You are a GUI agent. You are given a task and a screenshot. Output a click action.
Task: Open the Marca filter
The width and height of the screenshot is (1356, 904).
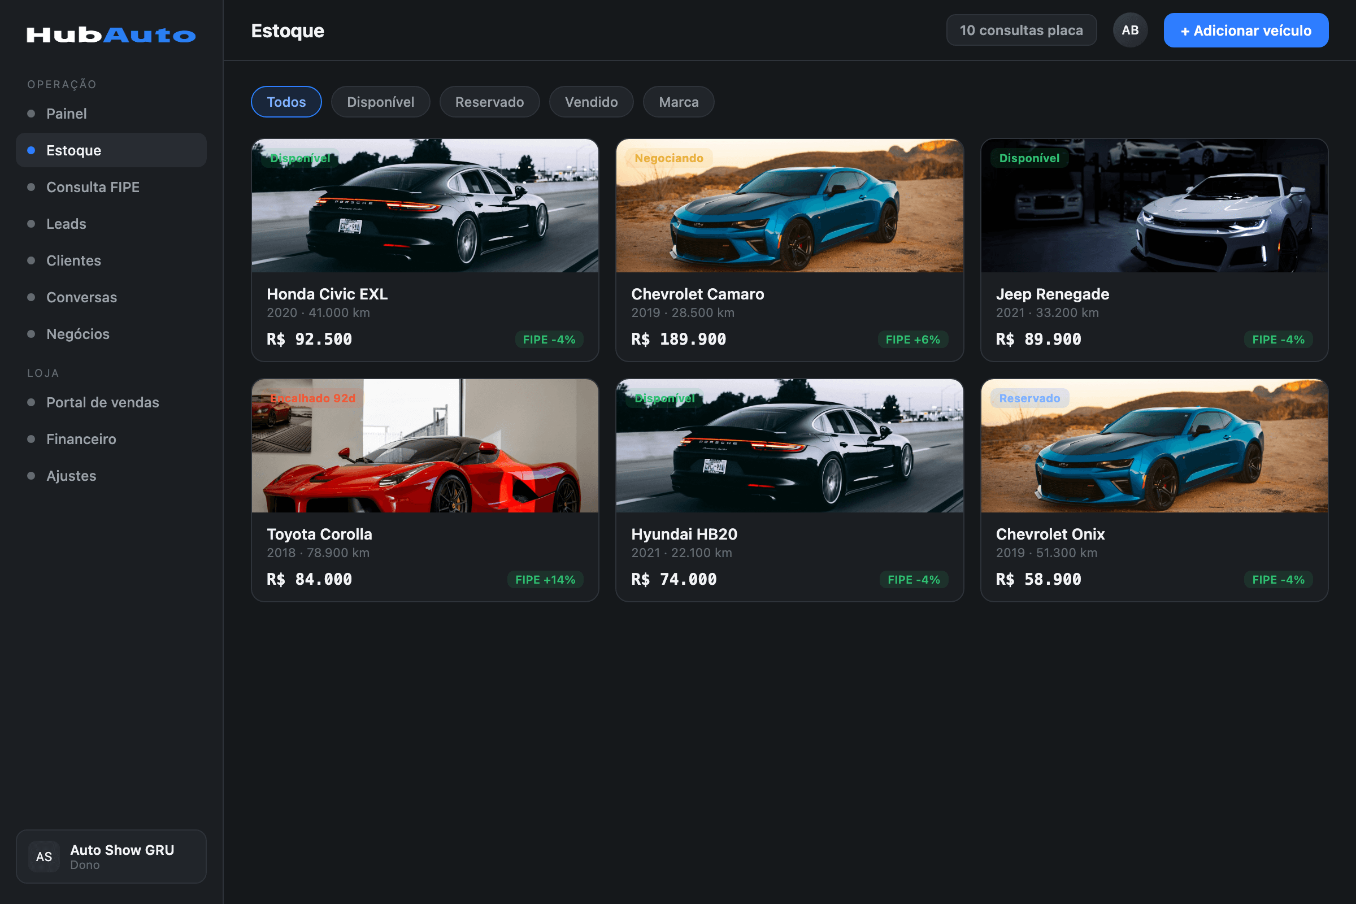click(679, 102)
